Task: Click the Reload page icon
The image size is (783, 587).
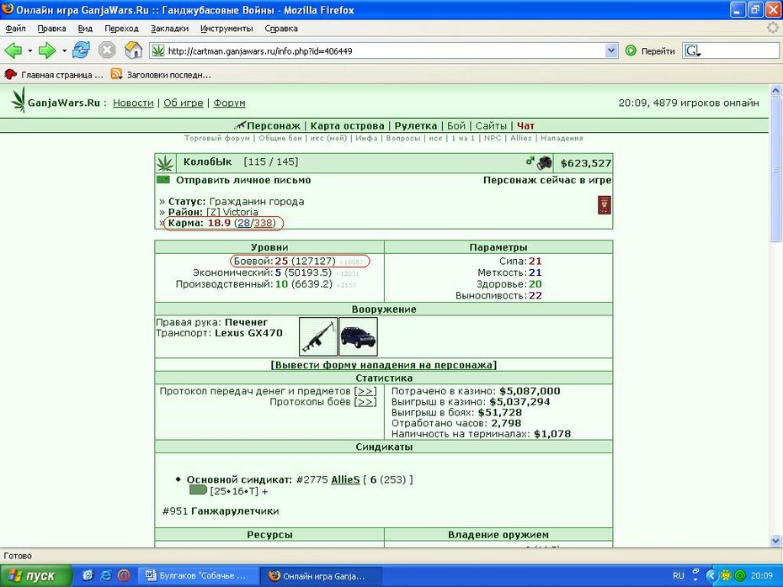Action: click(x=81, y=50)
